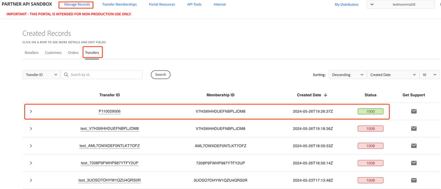Screen dimensions: 441x189
Task: Open Transfer Memberships in top navigation
Action: pos(119,4)
